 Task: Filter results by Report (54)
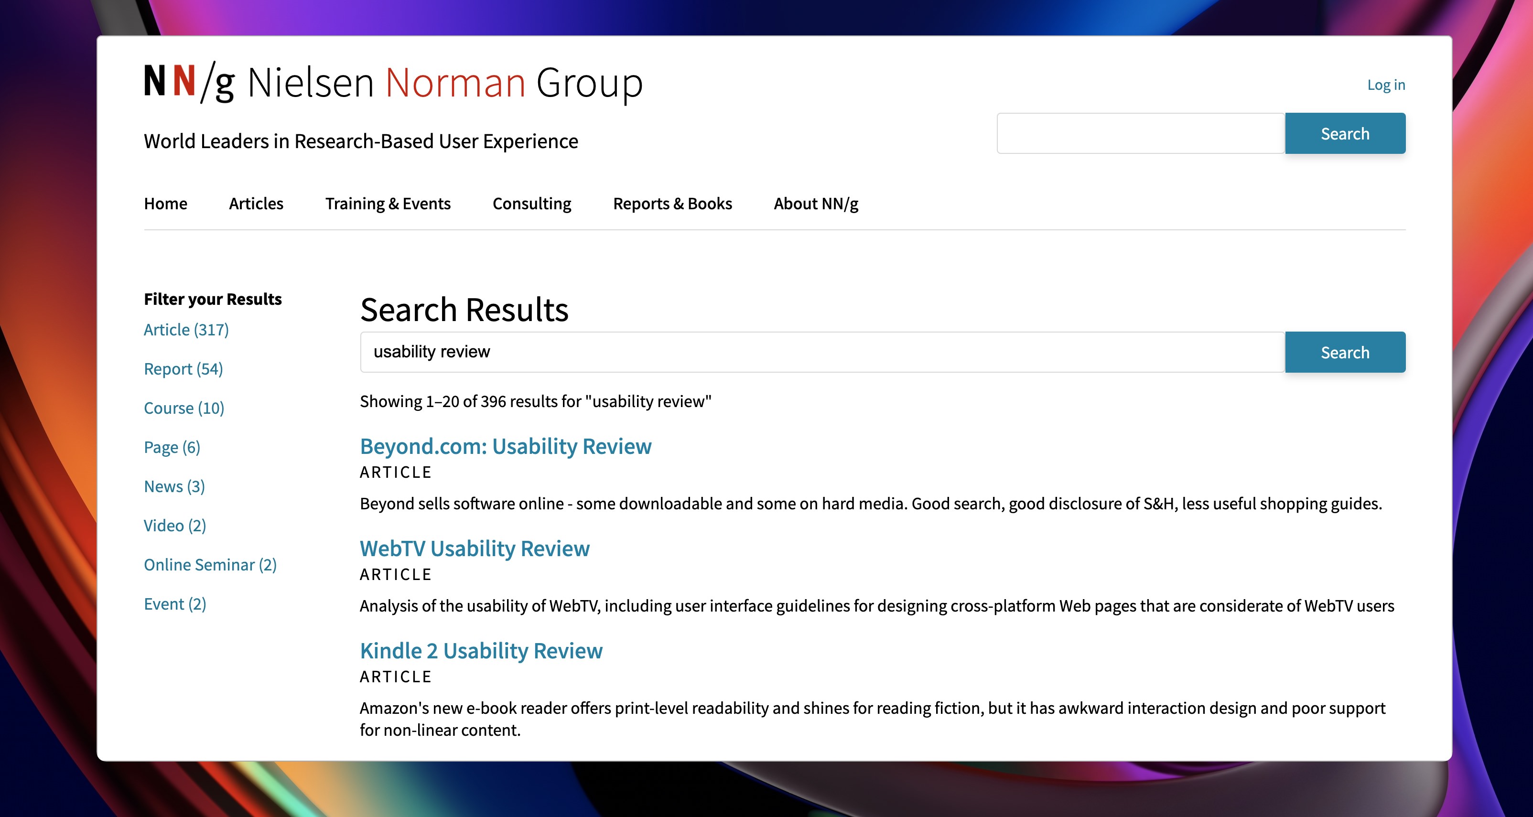click(x=183, y=369)
